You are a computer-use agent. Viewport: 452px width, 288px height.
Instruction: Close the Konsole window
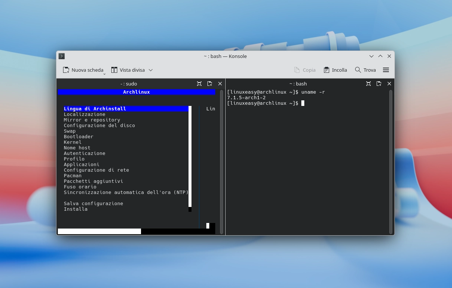point(389,56)
